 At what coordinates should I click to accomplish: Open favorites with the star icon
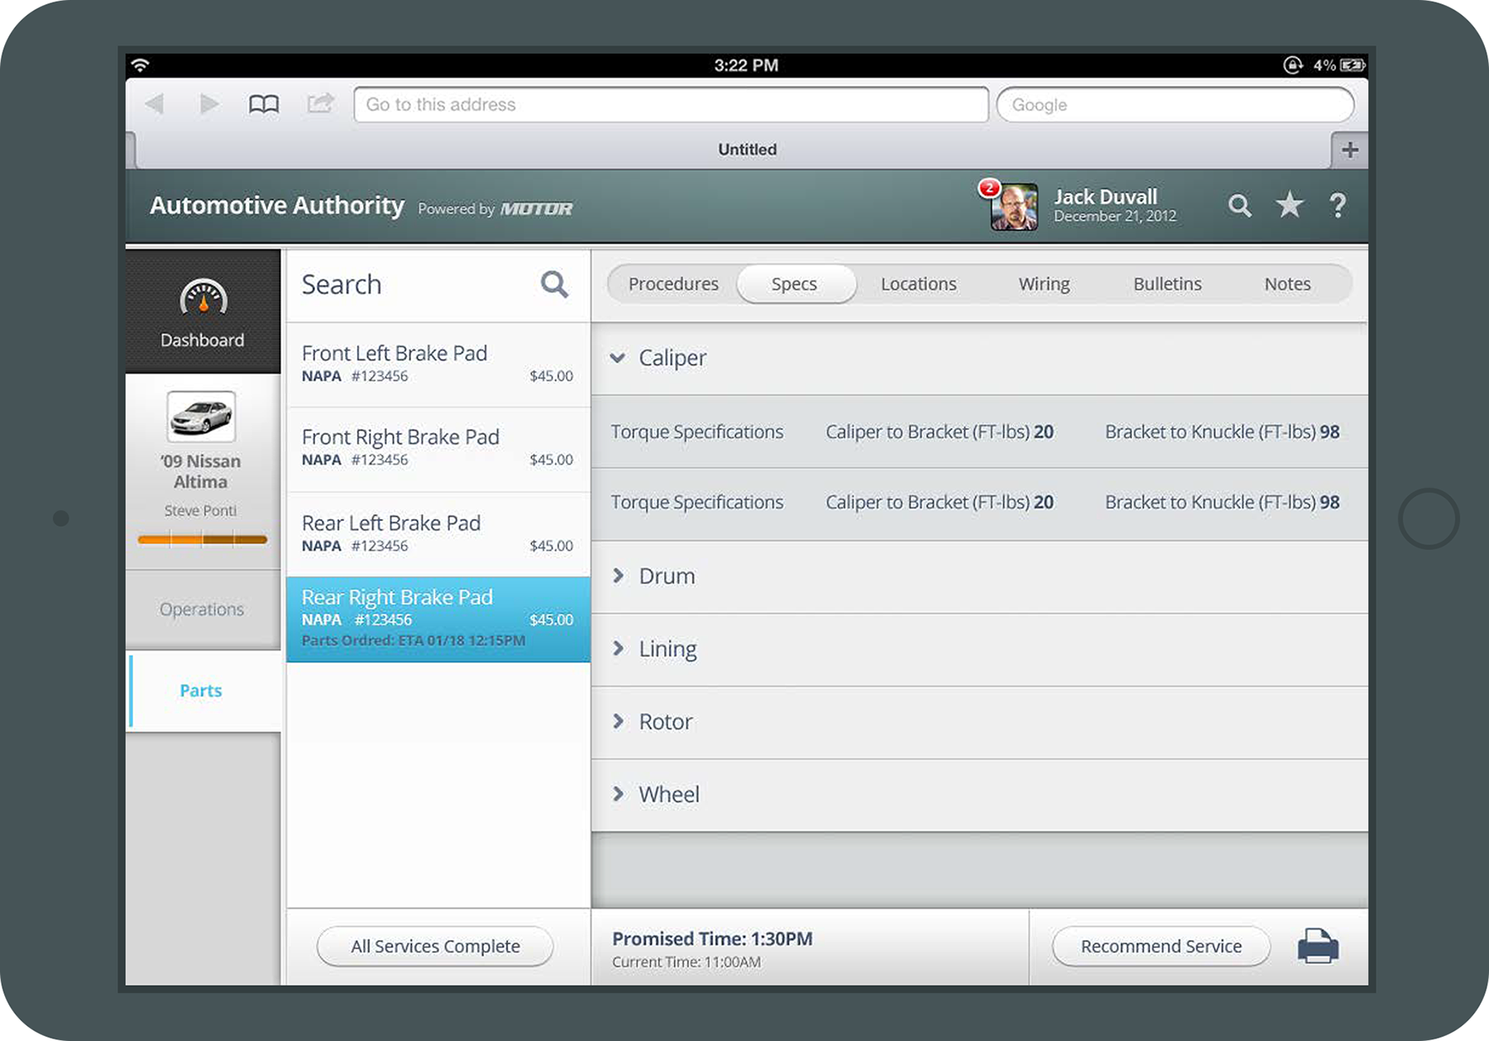(1289, 205)
